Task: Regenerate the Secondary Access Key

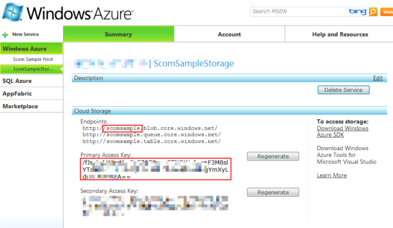Action: click(x=273, y=192)
